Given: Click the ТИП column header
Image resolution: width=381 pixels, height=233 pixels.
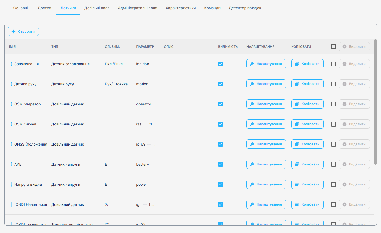Looking at the screenshot, I should (x=55, y=47).
